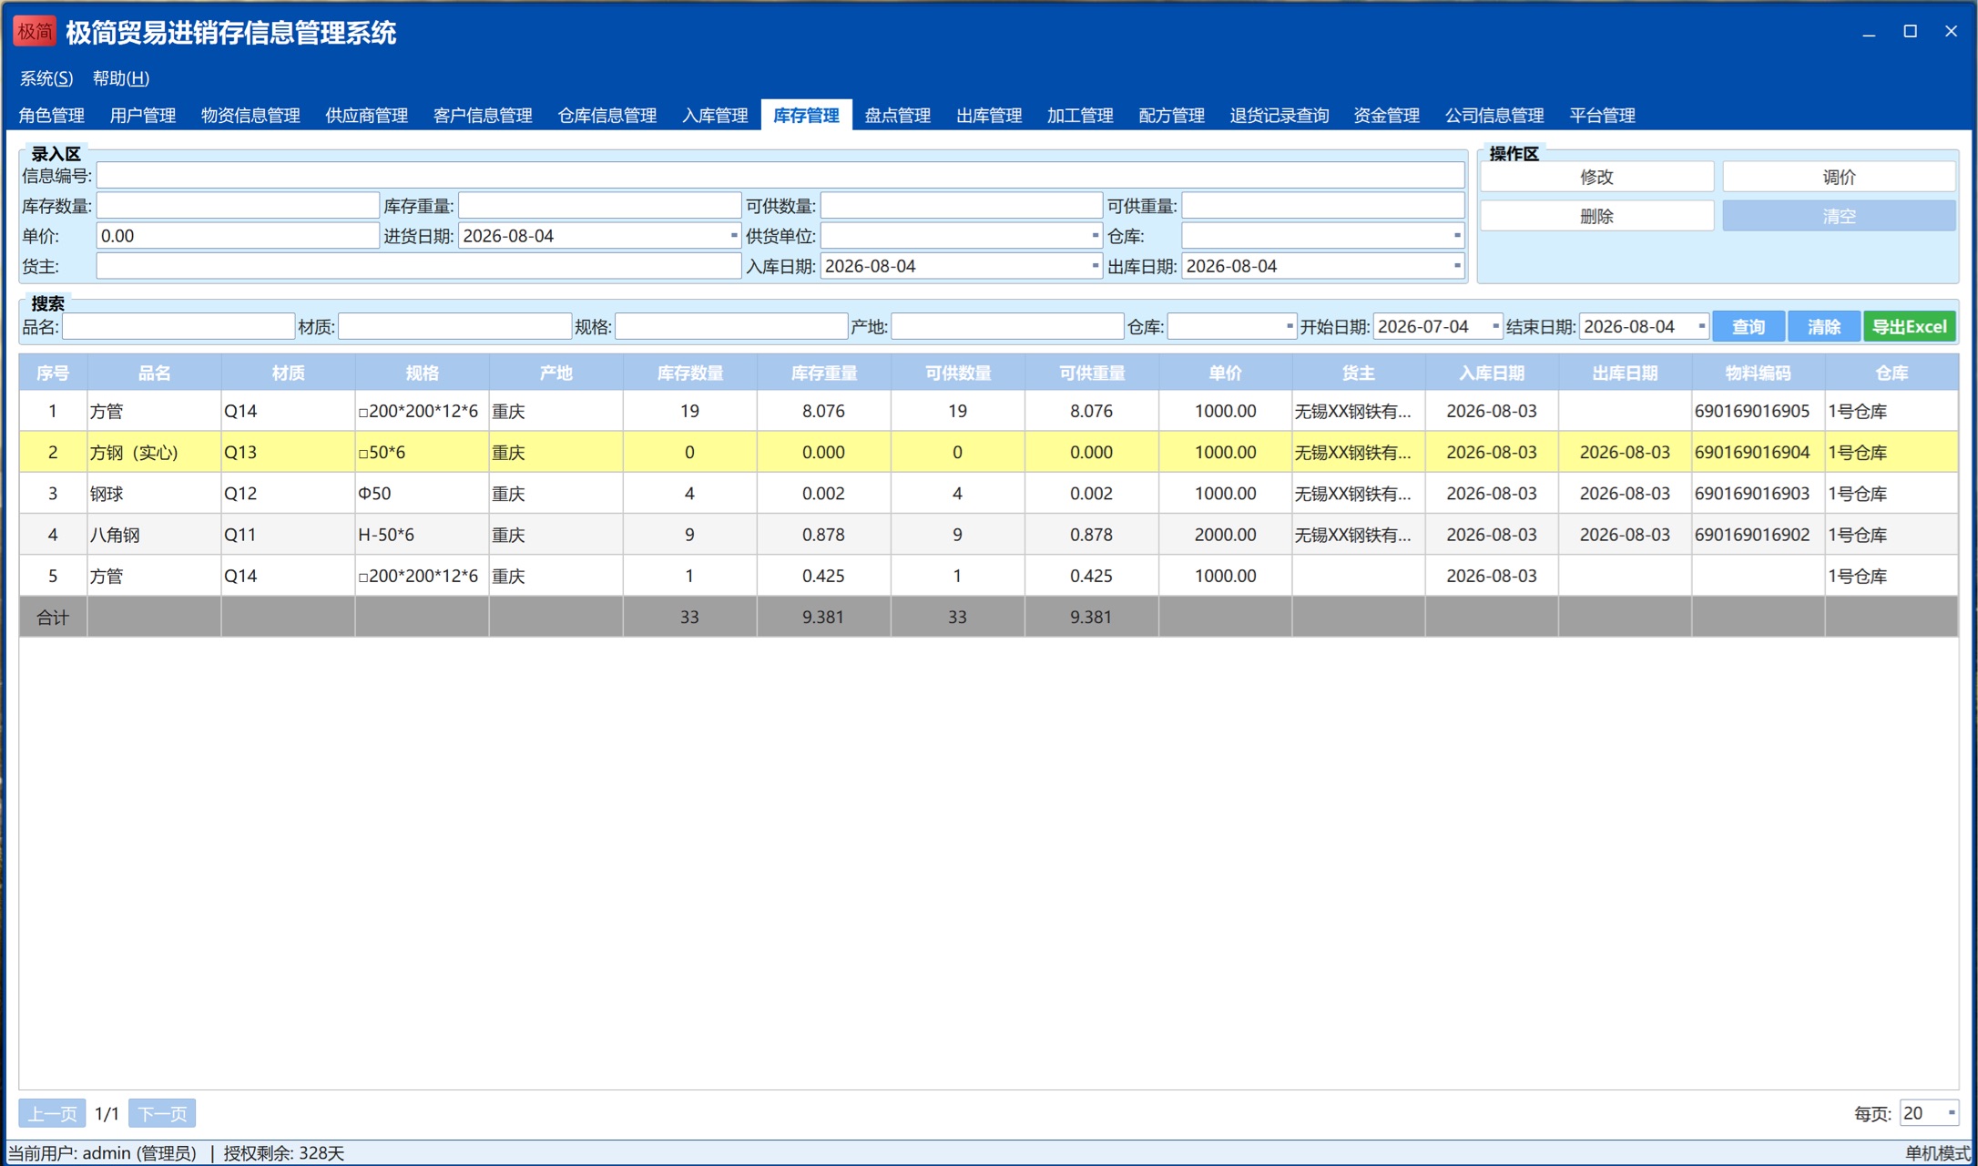Focus the 品名 search field
1978x1166 pixels.
pyautogui.click(x=178, y=326)
